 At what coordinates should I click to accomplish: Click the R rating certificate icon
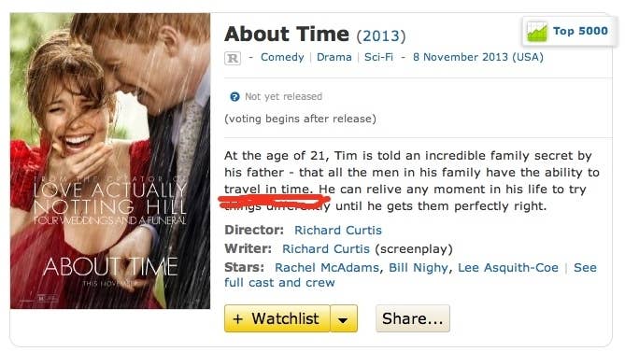point(233,59)
